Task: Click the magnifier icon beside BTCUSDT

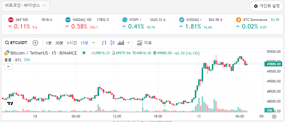Action: [x=7, y=43]
